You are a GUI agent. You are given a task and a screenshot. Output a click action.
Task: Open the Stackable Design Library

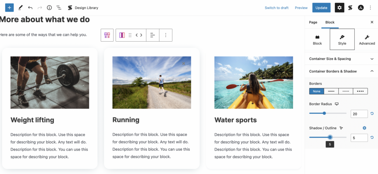coord(83,8)
